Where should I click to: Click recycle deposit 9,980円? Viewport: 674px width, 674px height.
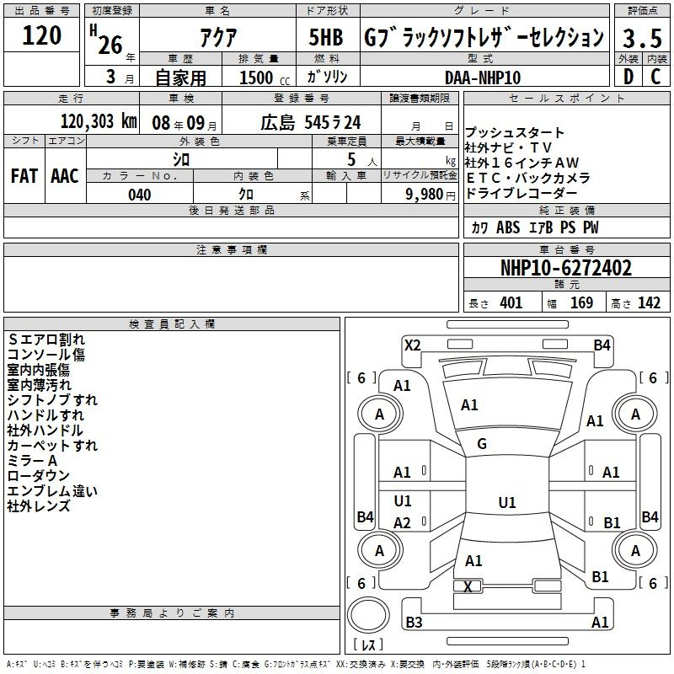[x=431, y=195]
